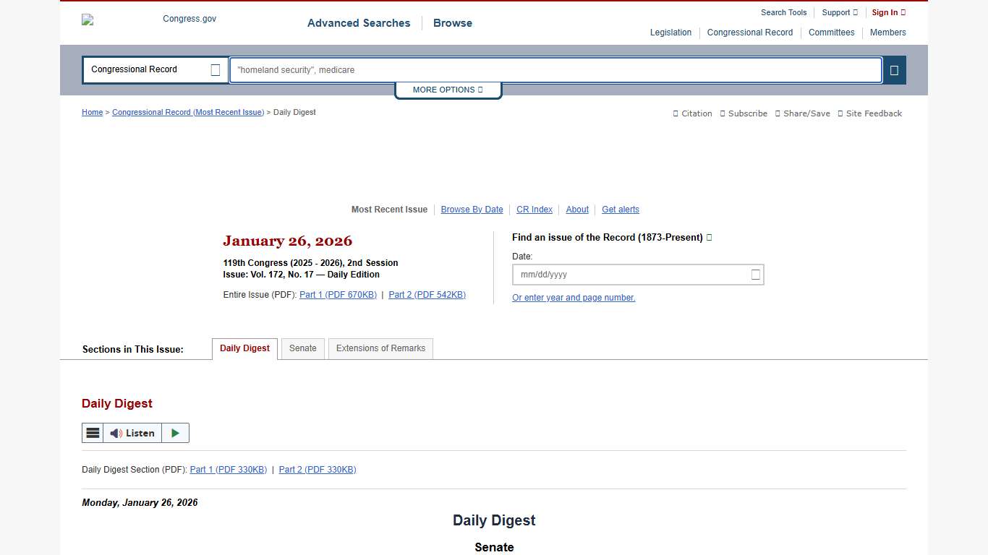Select the Extensions of Remarks tab
The height and width of the screenshot is (555, 988).
(380, 348)
